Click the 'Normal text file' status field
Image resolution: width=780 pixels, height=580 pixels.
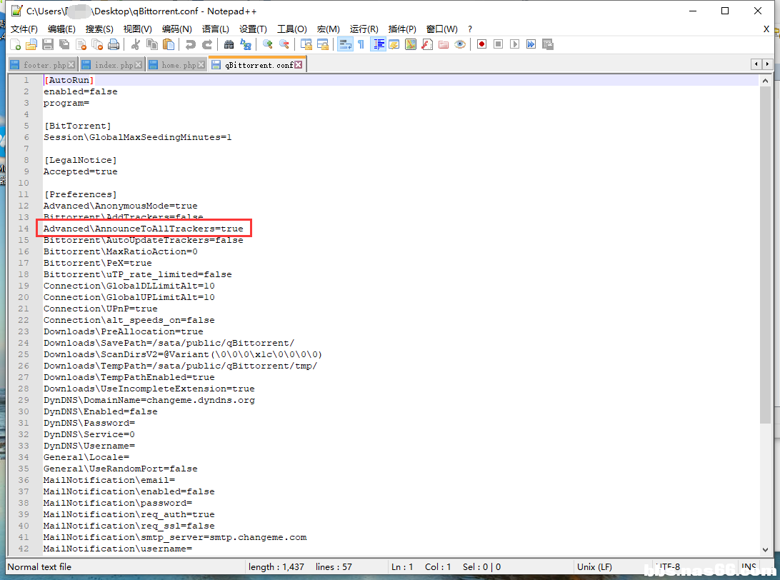click(39, 567)
